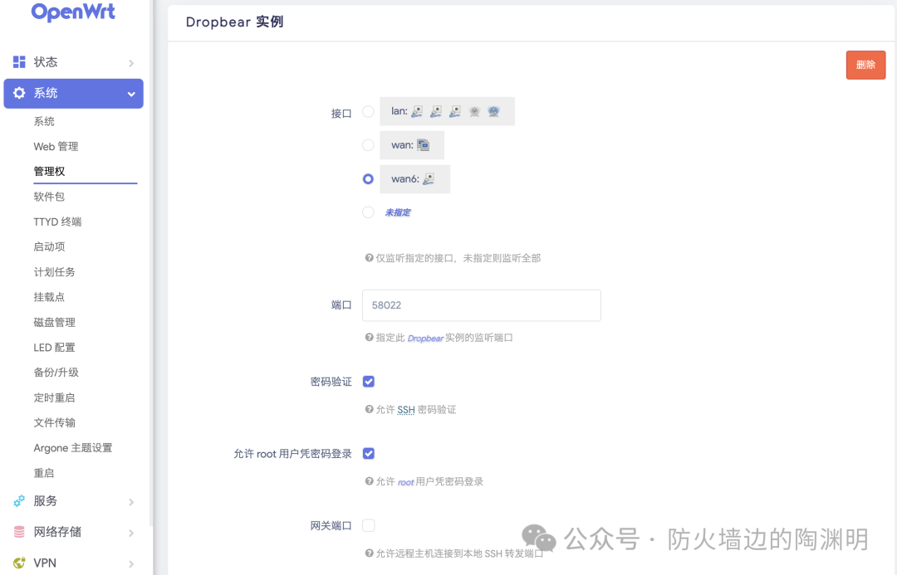Click the 状态 dashboard grid icon

(x=19, y=61)
